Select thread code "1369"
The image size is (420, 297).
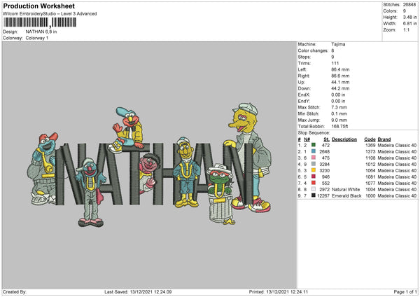coord(370,145)
